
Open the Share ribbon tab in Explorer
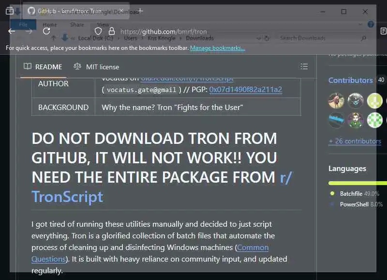pyautogui.click(x=77, y=25)
